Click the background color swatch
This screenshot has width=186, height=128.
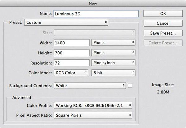[x=130, y=85]
